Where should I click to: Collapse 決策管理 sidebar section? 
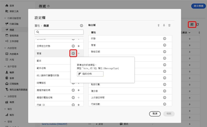coord(5,96)
